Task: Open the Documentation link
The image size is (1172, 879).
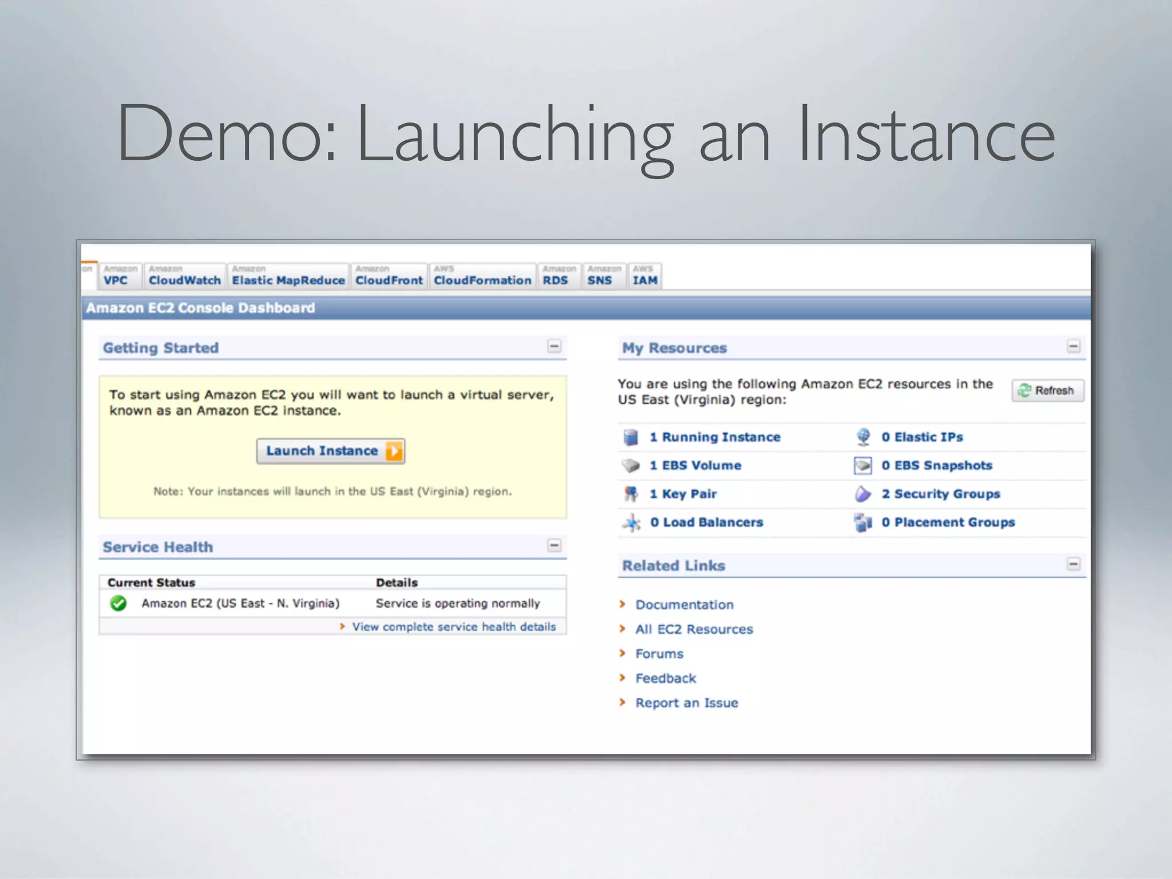Action: tap(684, 605)
